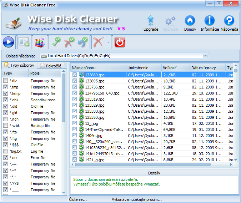Screen dimensions: 241x203
Task: Uncheck the 133695.jpg file checkbox
Action: (x=75, y=81)
